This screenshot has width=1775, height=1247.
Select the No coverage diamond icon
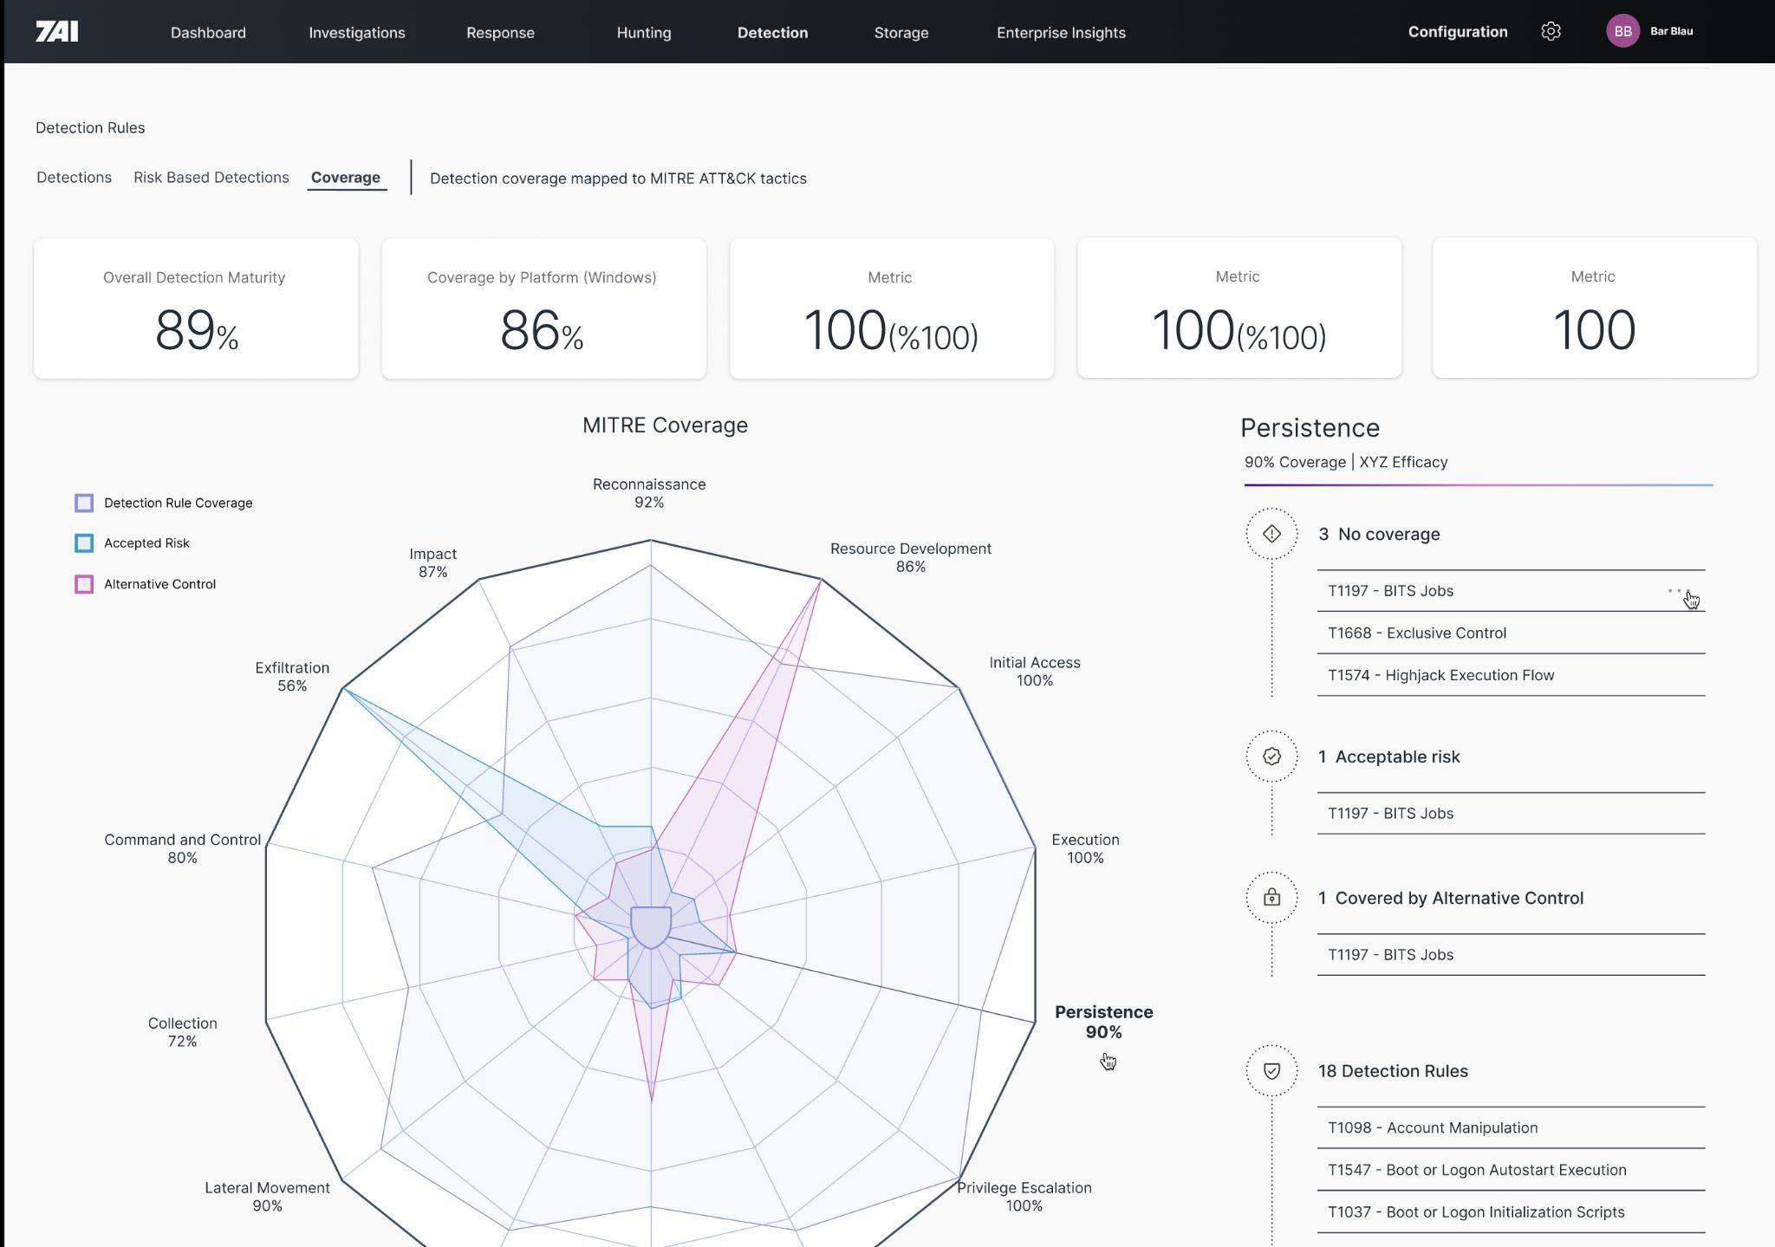coord(1271,534)
